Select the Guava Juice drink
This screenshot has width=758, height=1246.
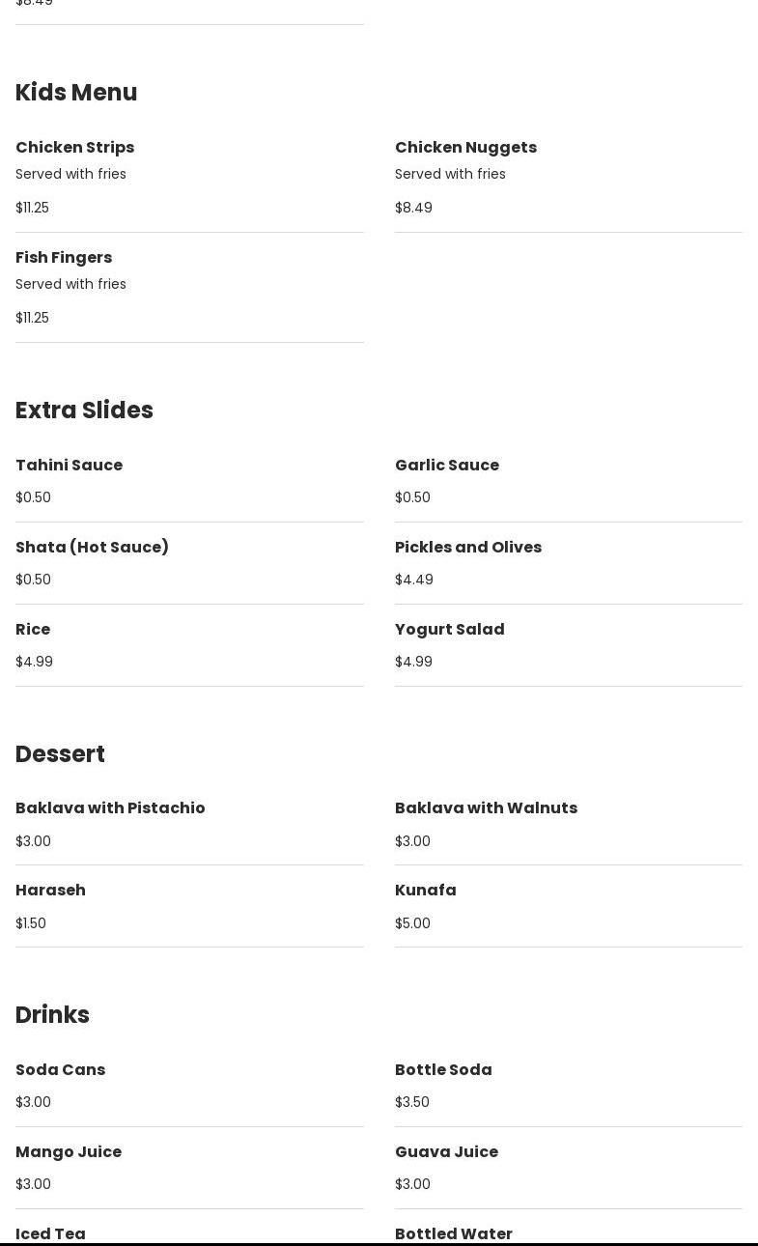point(446,1152)
